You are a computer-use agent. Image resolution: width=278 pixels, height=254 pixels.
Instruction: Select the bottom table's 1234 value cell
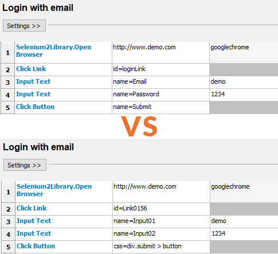[x=244, y=235]
